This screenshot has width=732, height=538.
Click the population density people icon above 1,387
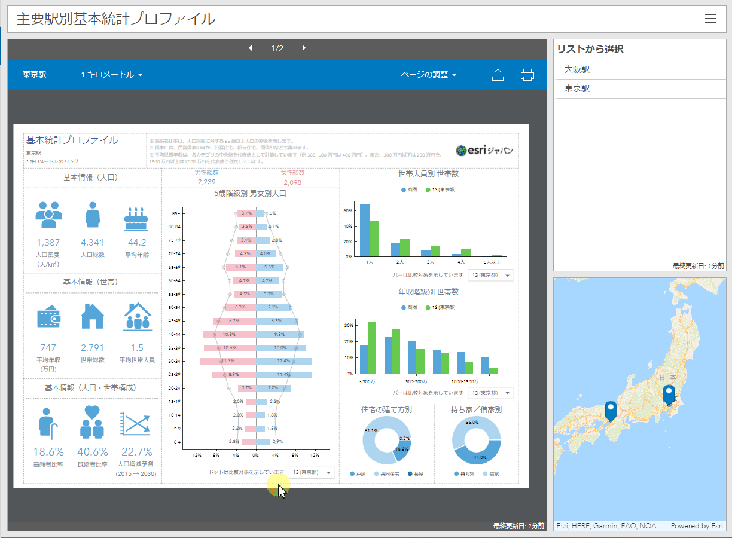tap(48, 215)
